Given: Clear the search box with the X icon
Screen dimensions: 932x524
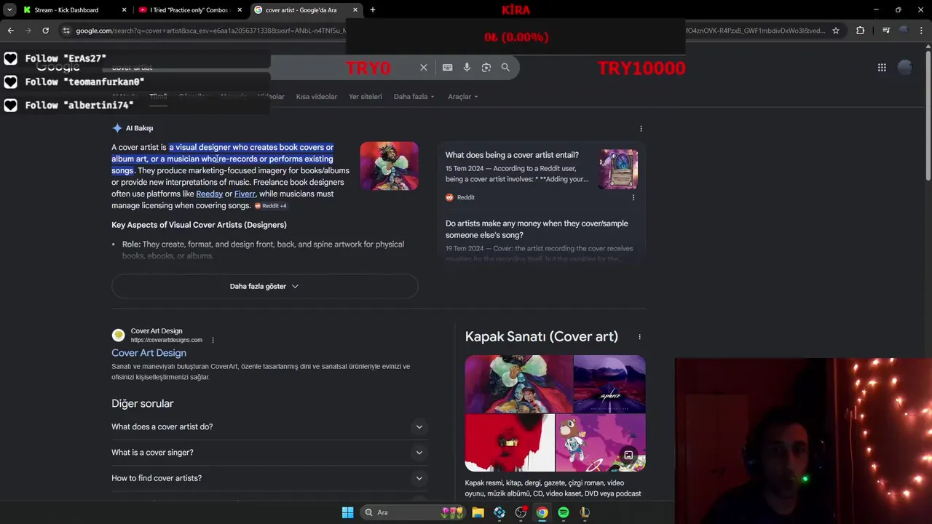Looking at the screenshot, I should click(424, 67).
